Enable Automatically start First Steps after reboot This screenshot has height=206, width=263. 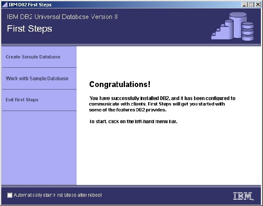[10, 195]
